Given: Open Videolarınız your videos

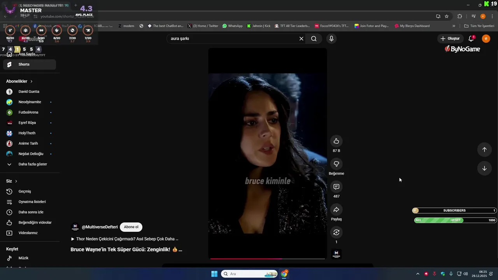Looking at the screenshot, I should [30, 233].
